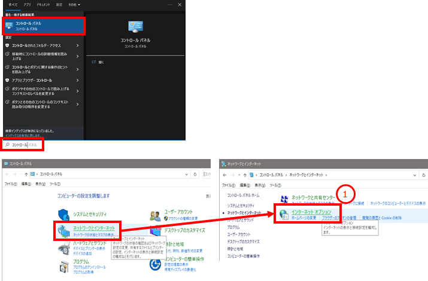Click 閲覧の履歴と Cookie の削除 link
Image resolution: width=428 pixels, height=281 pixels.
point(382,218)
